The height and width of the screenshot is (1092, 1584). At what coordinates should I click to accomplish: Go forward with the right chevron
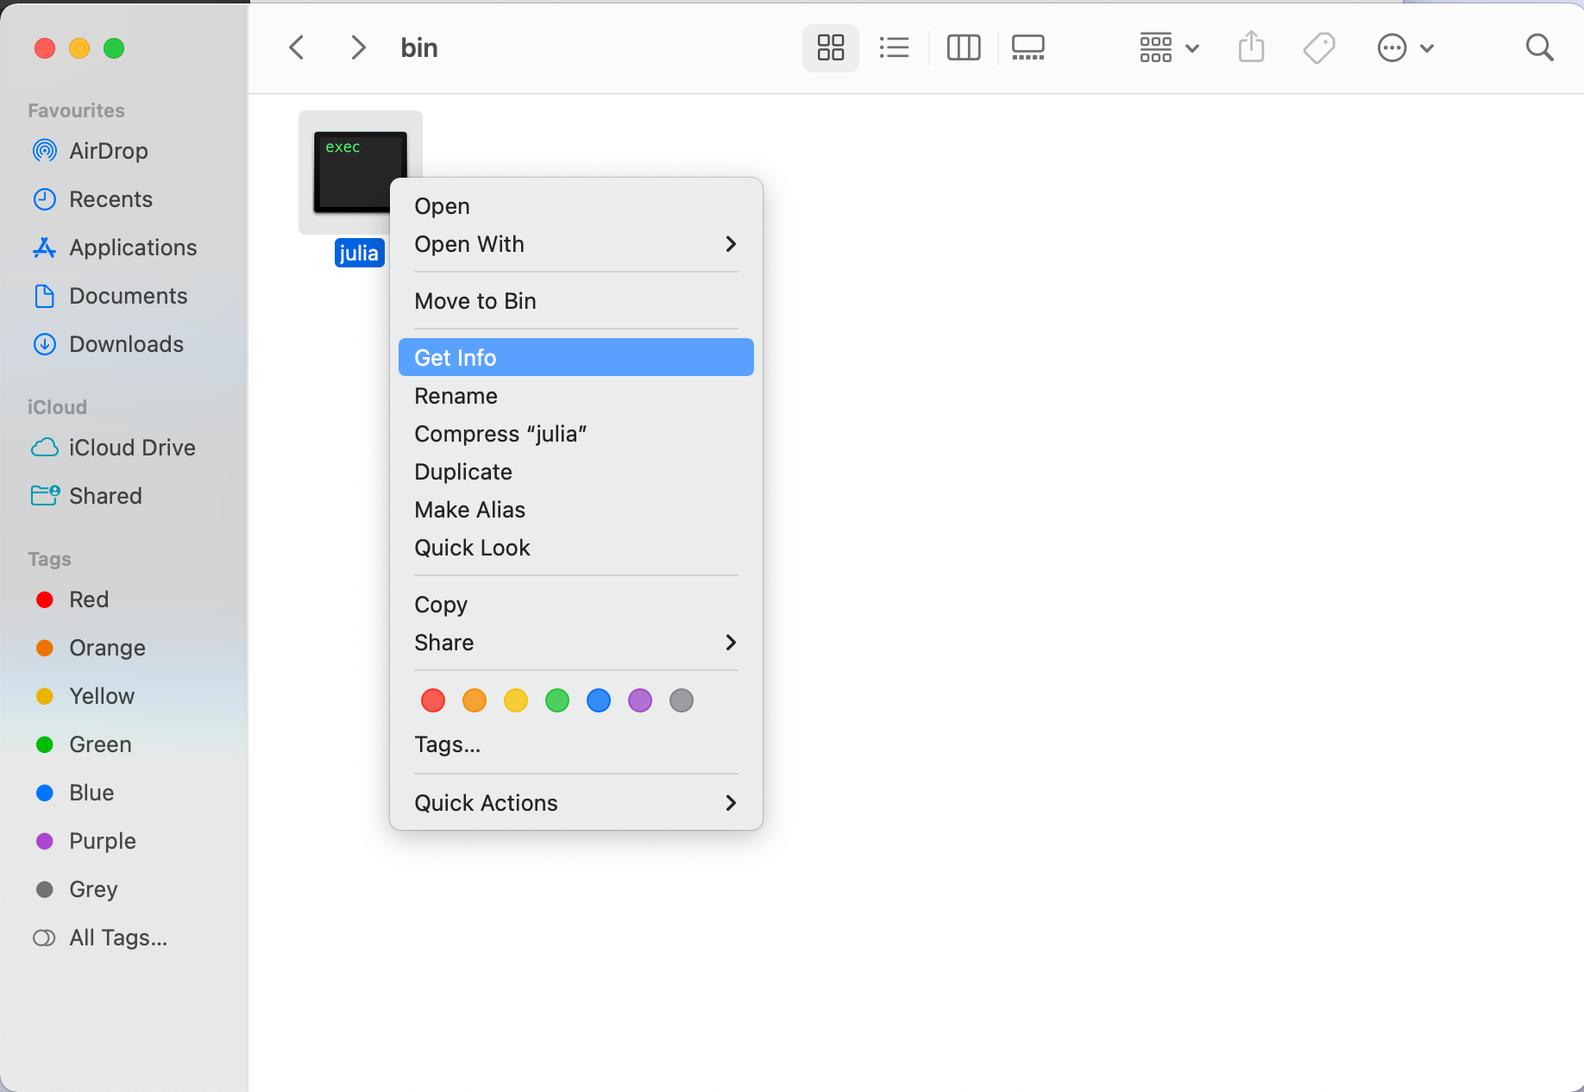point(358,47)
